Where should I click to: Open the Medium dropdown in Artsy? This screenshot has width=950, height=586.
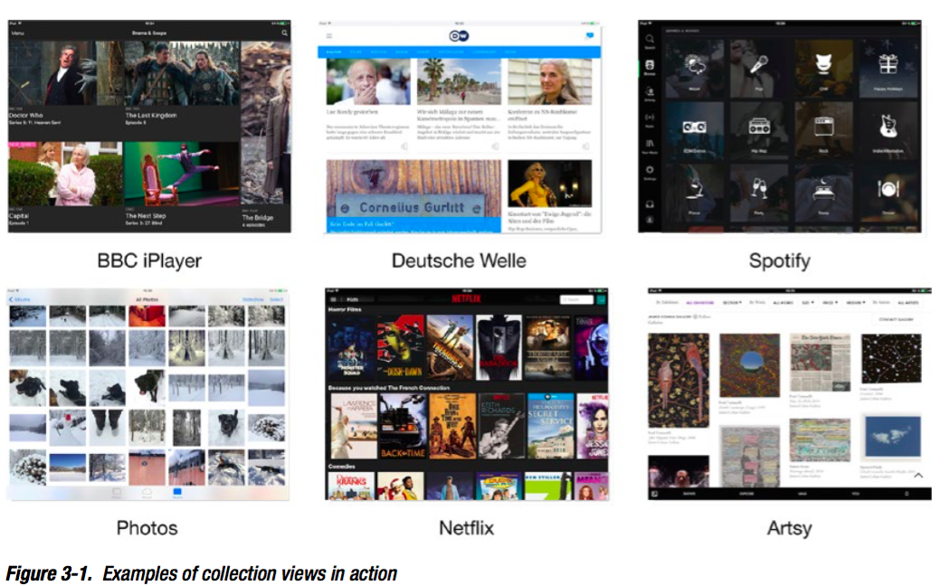tap(855, 302)
